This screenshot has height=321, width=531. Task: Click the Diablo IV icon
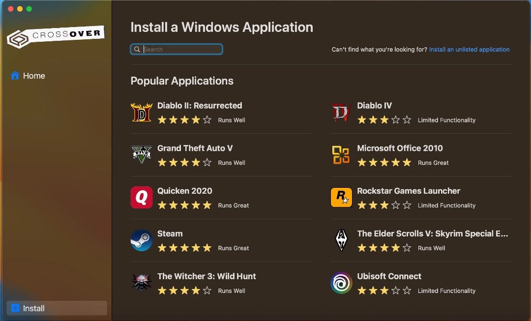click(341, 112)
